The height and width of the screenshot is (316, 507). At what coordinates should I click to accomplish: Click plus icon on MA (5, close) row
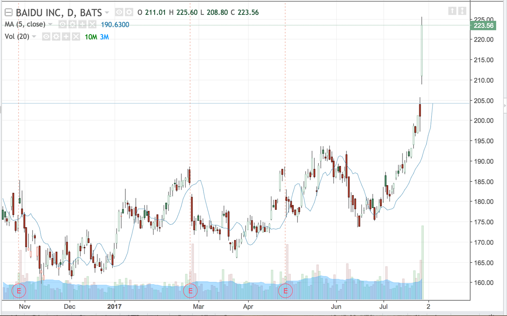coord(82,24)
